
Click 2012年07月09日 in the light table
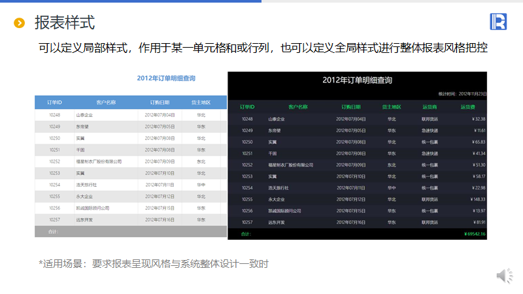pyautogui.click(x=160, y=161)
